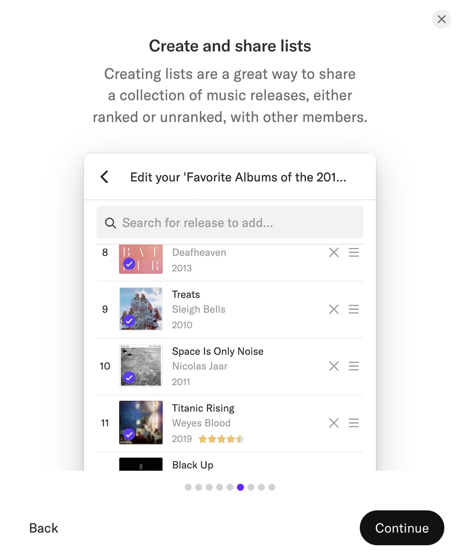
Task: Click the Back button
Action: 44,528
